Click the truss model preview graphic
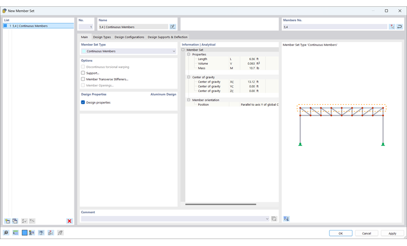The height and width of the screenshot is (246, 407). (341, 126)
